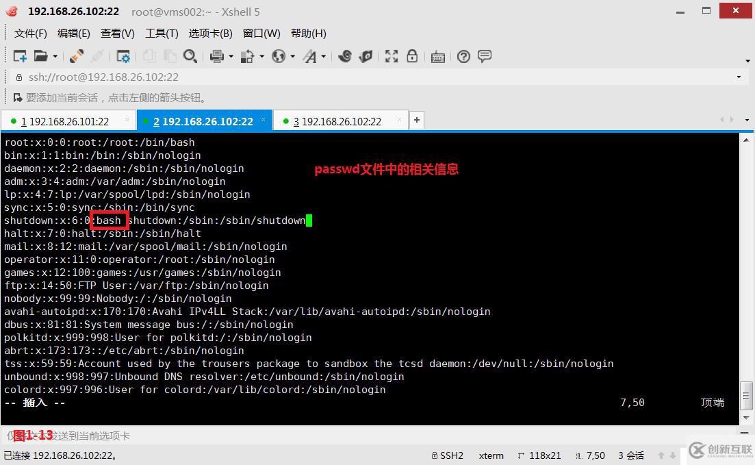755x465 pixels.
Task: Toggle the Full screen icon
Action: (x=392, y=56)
